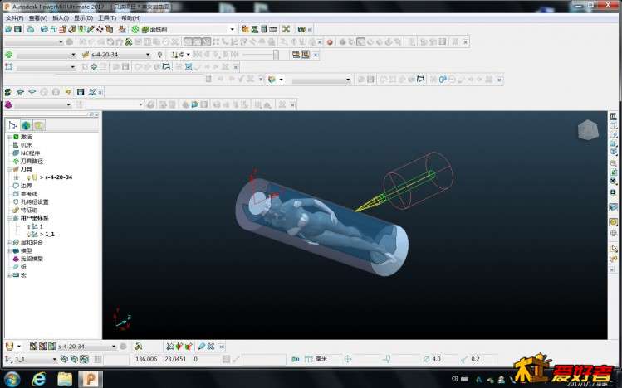Click the Windows Start orb

coord(12,379)
